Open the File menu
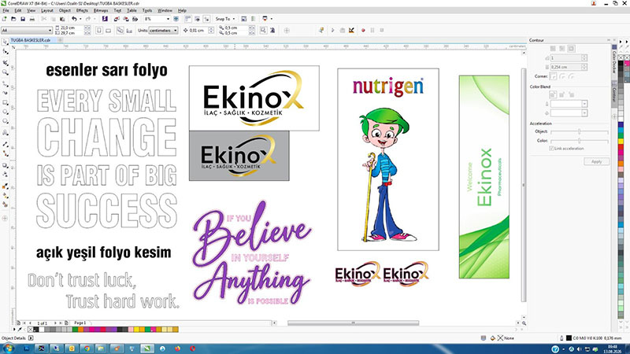 tap(6, 10)
